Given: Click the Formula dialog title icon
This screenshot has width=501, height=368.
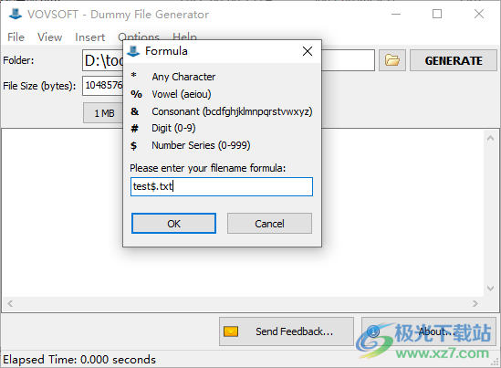Looking at the screenshot, I should click(133, 51).
